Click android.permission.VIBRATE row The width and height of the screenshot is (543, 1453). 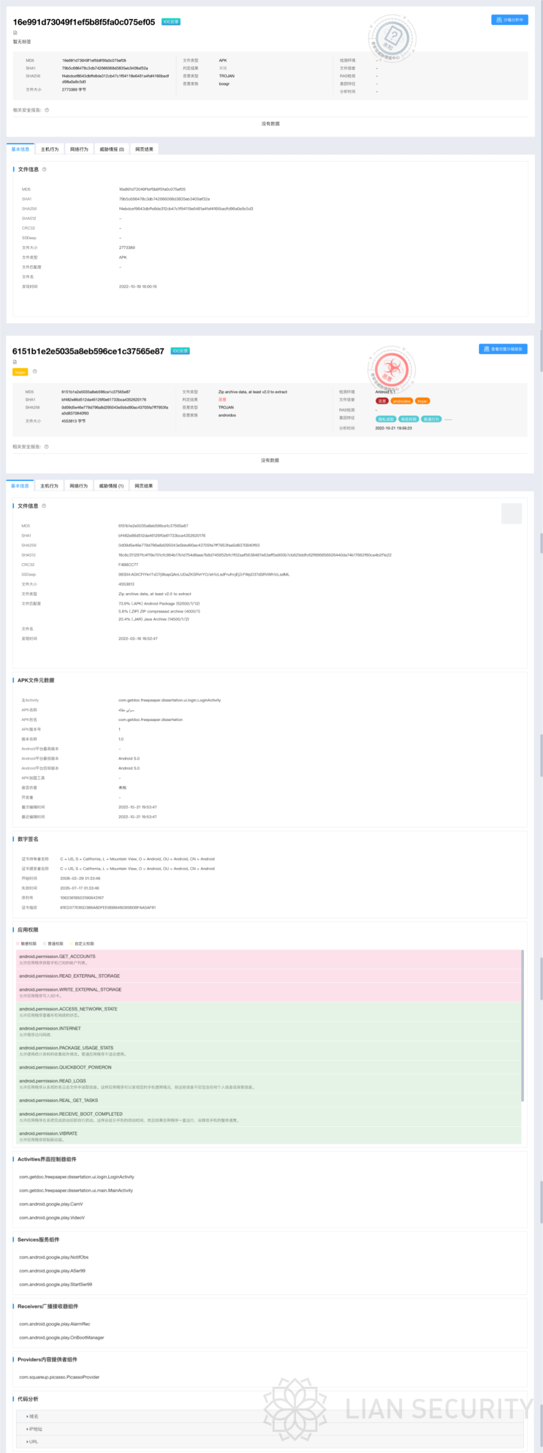coord(268,1136)
